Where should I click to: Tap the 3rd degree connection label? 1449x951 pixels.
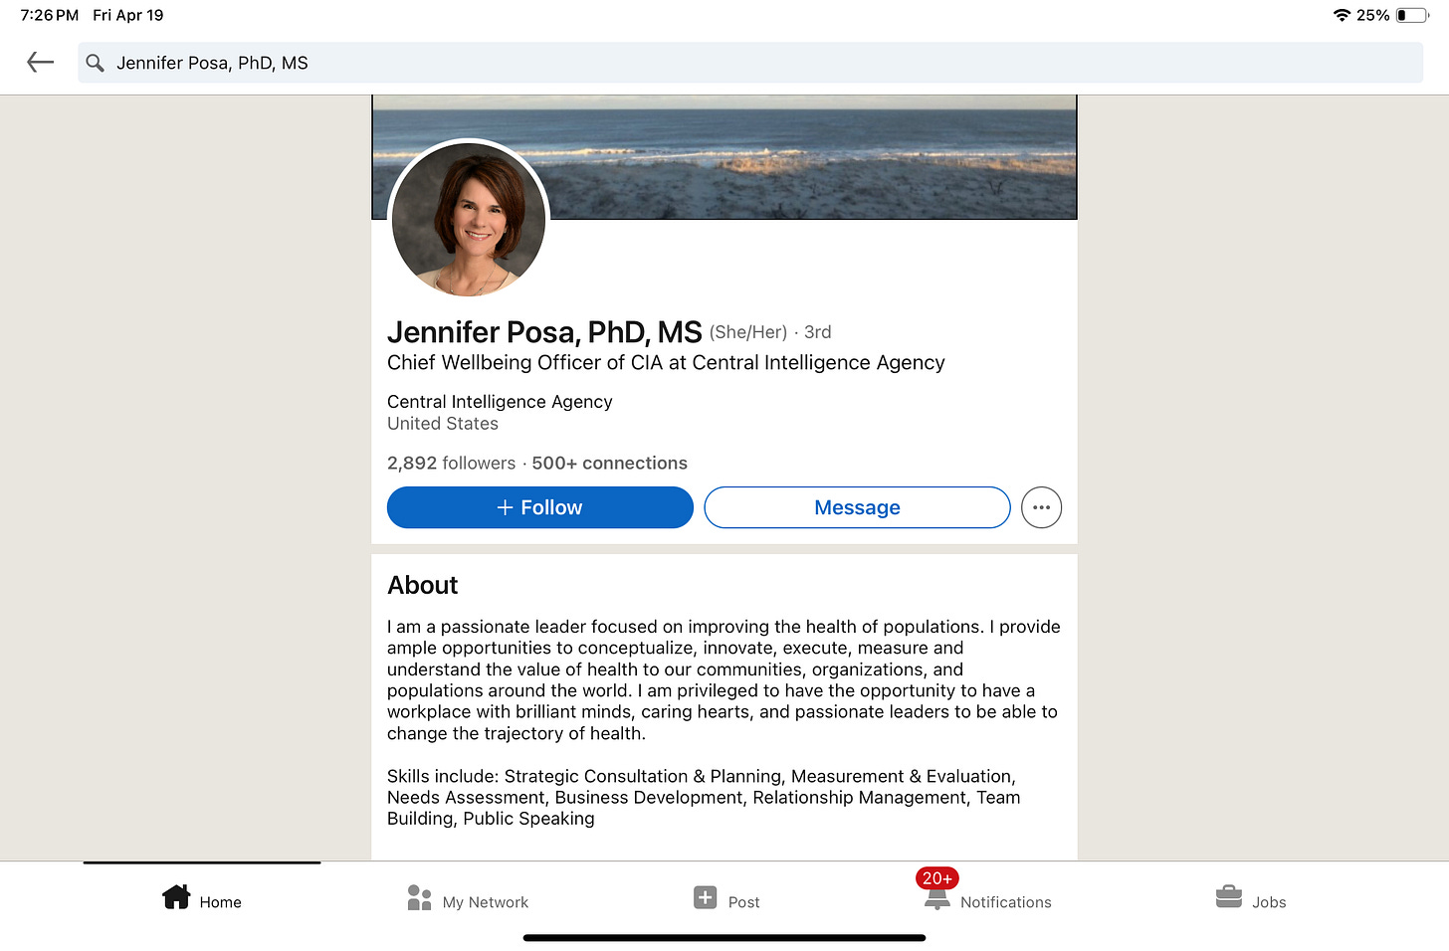(818, 332)
